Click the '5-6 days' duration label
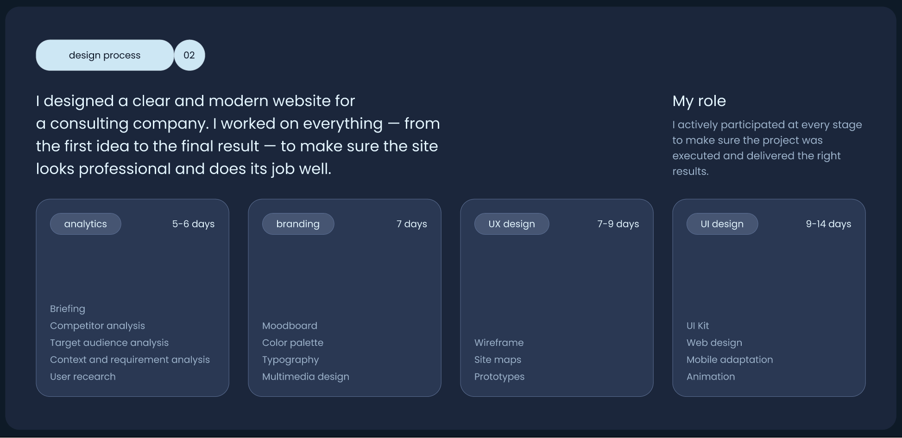 click(x=193, y=224)
